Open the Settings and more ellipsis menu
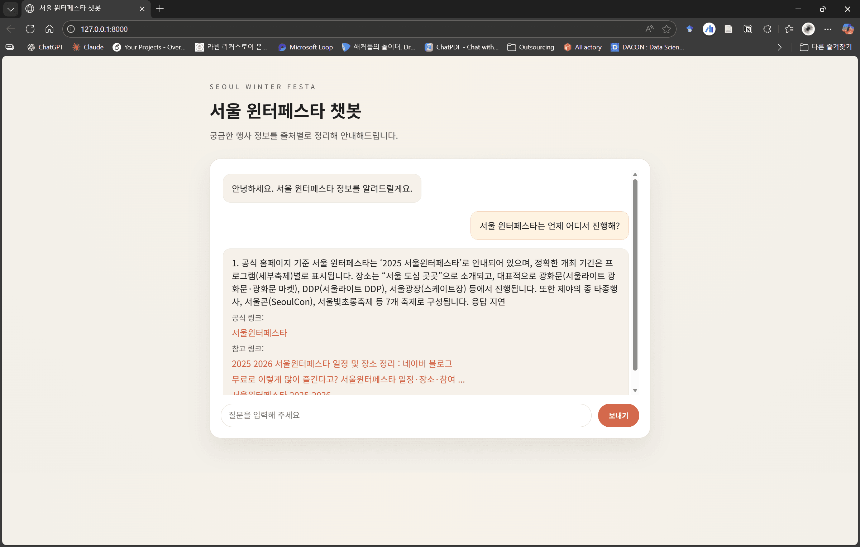The width and height of the screenshot is (860, 547). [x=828, y=29]
